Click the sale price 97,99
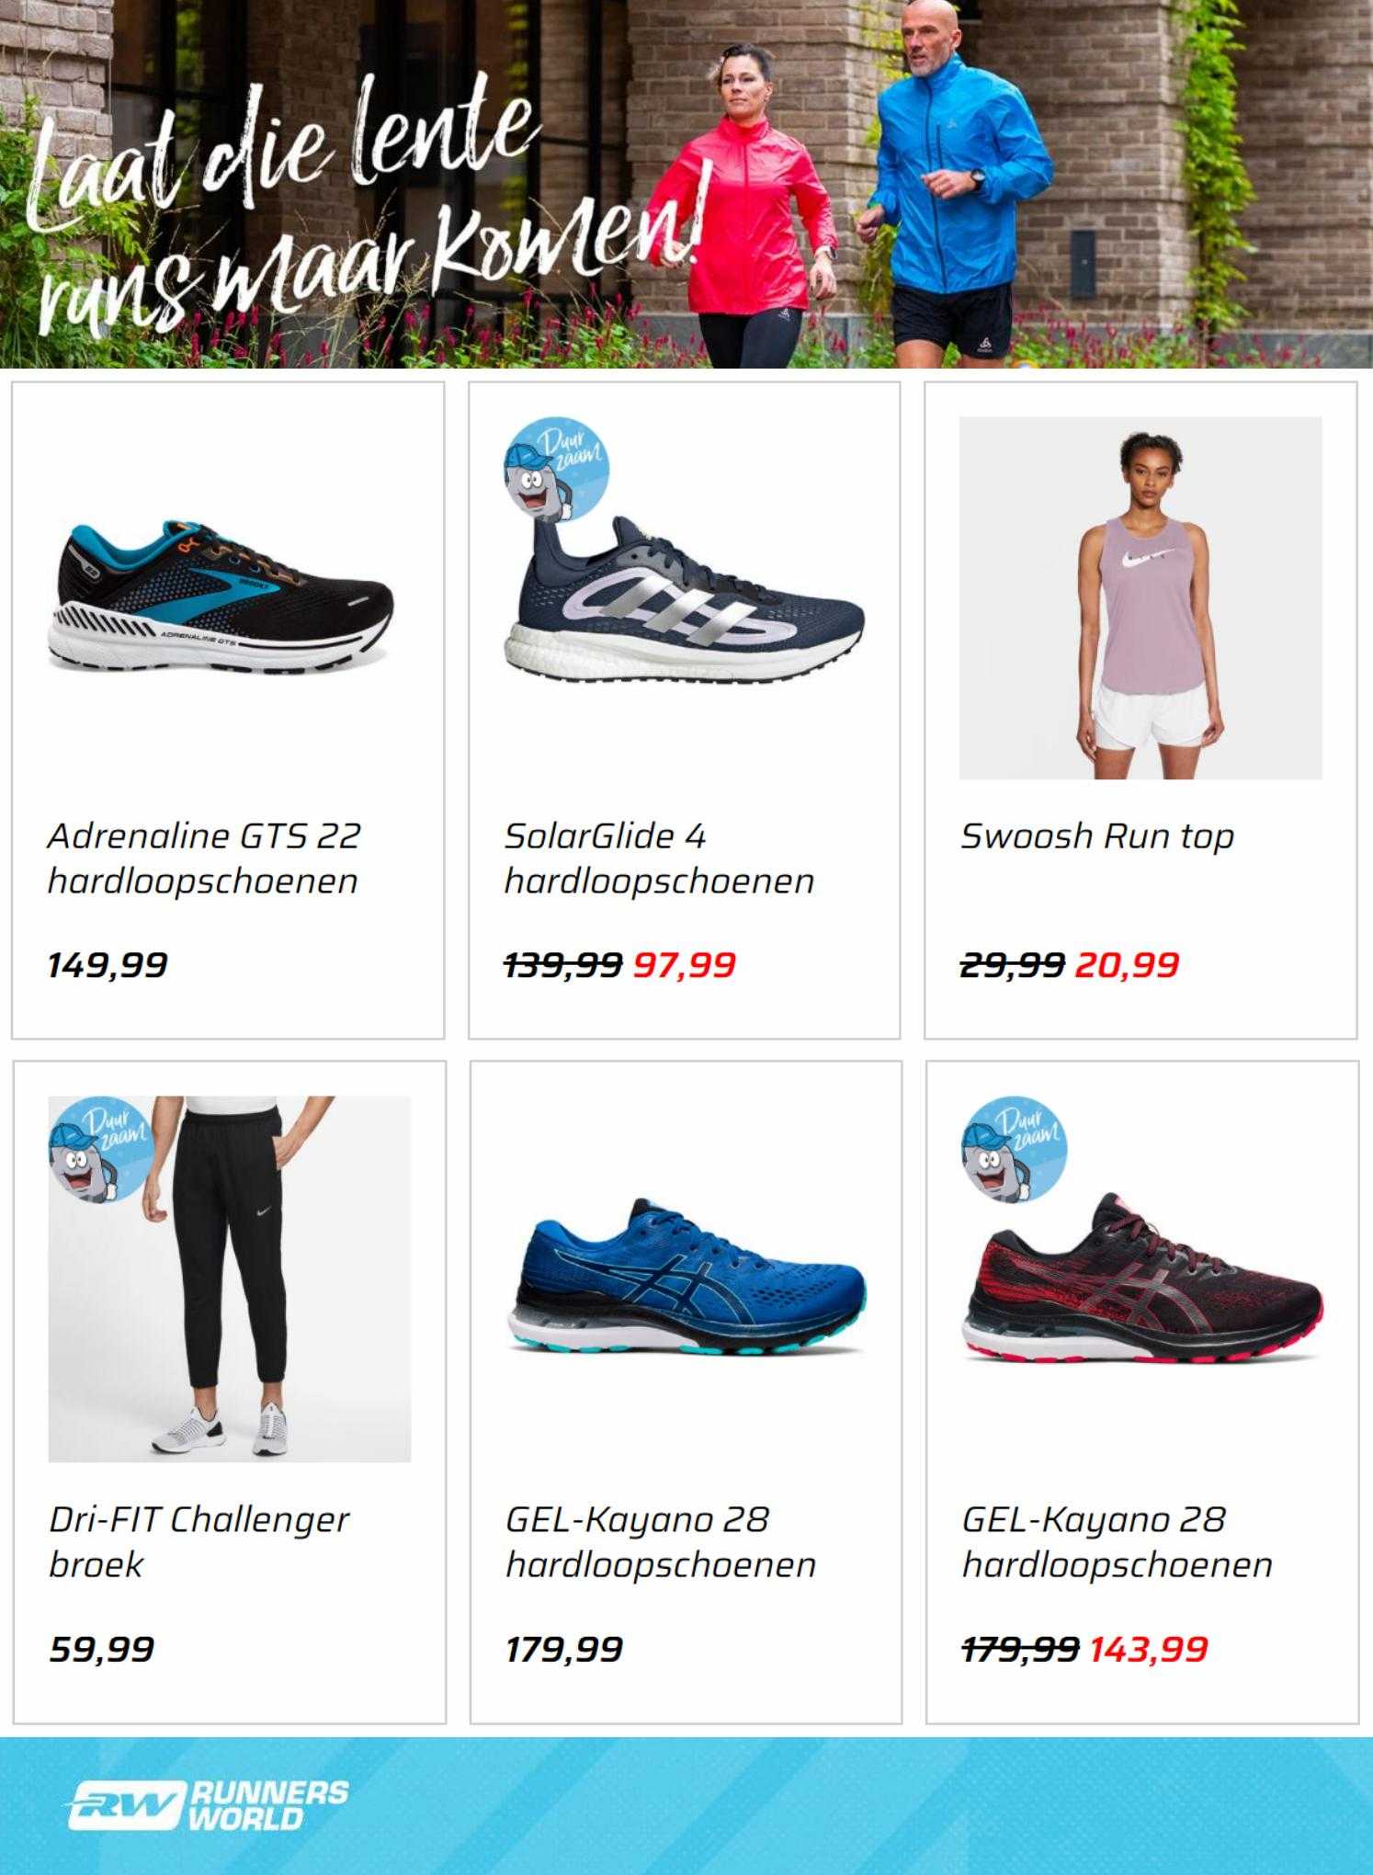1373x1875 pixels. [685, 964]
